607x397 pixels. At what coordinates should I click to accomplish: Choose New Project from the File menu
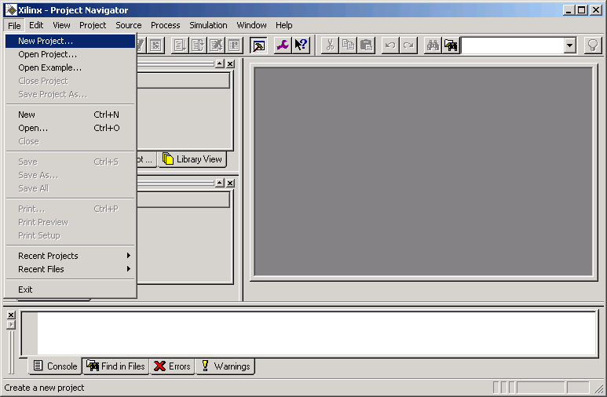click(70, 41)
